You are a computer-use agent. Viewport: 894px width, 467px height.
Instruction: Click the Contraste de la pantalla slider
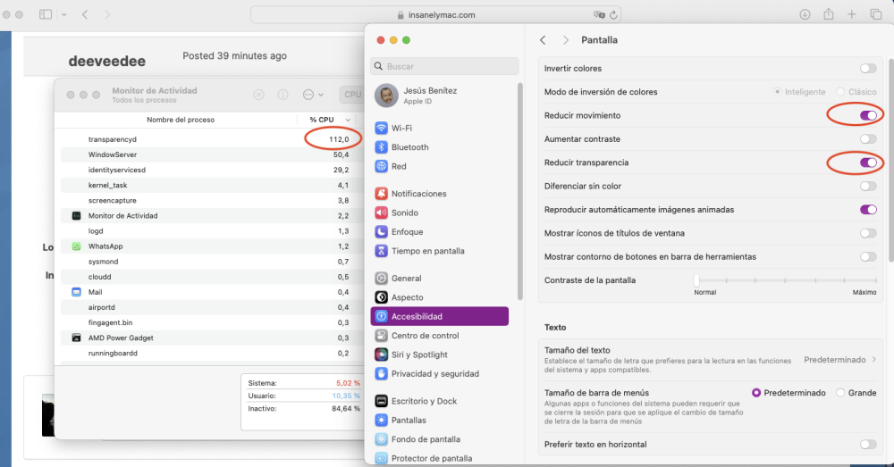(786, 280)
